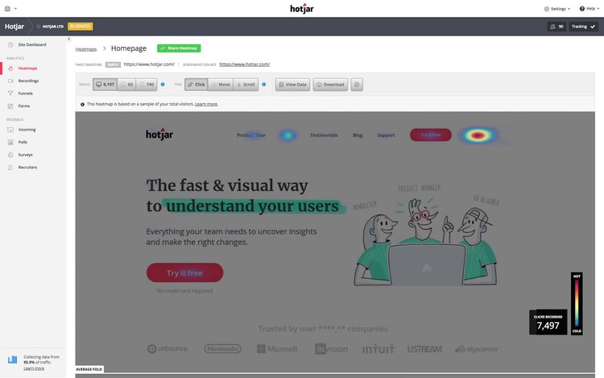The image size is (604, 378).
Task: Open the screenshot source URL link
Action: click(245, 64)
